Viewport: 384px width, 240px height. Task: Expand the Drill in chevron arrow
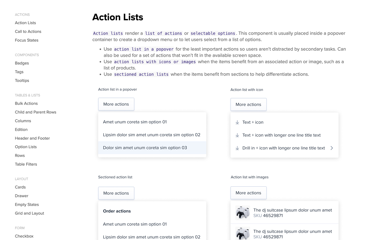point(331,148)
